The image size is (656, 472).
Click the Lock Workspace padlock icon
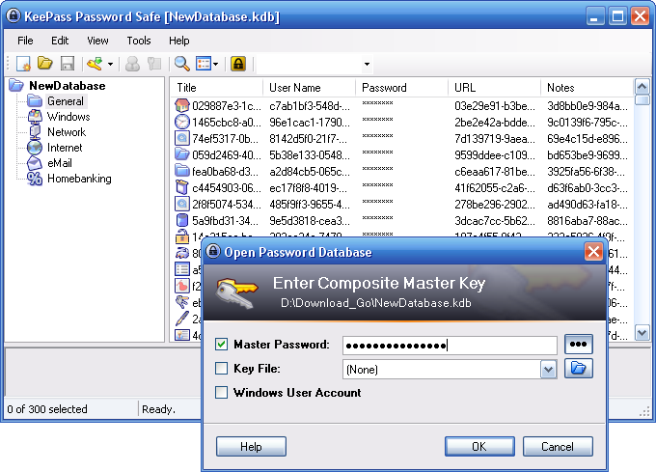pos(237,64)
